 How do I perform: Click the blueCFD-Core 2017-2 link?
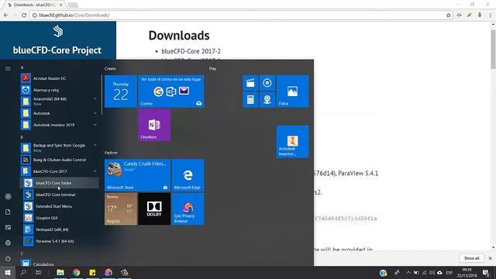191,51
